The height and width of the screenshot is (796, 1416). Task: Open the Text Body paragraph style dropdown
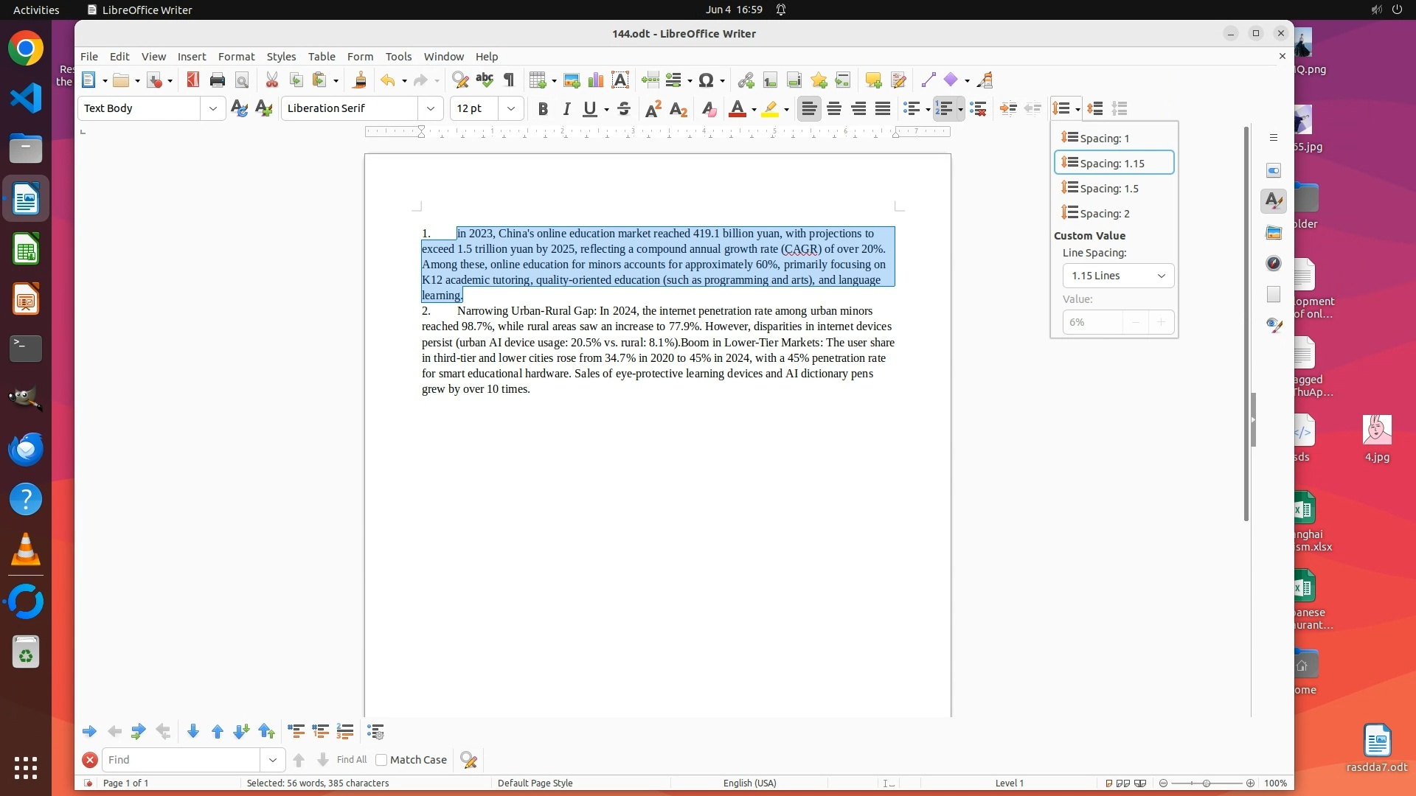click(x=212, y=108)
